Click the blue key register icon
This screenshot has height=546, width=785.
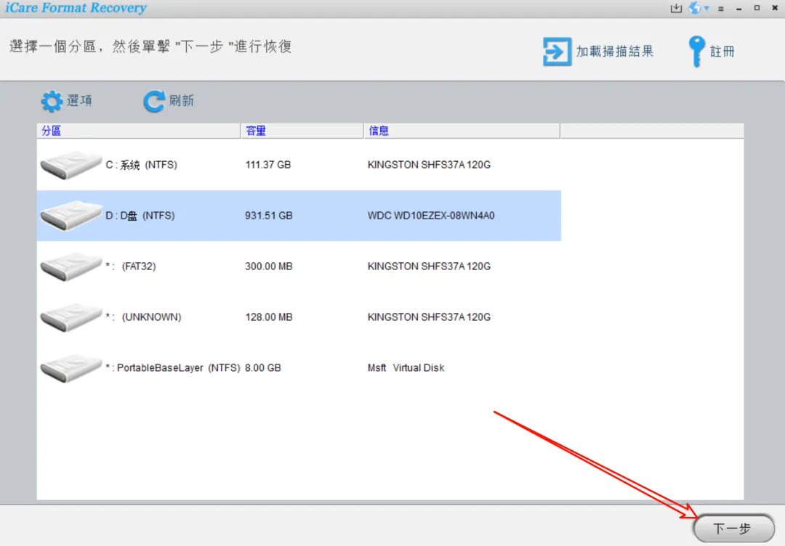[696, 51]
